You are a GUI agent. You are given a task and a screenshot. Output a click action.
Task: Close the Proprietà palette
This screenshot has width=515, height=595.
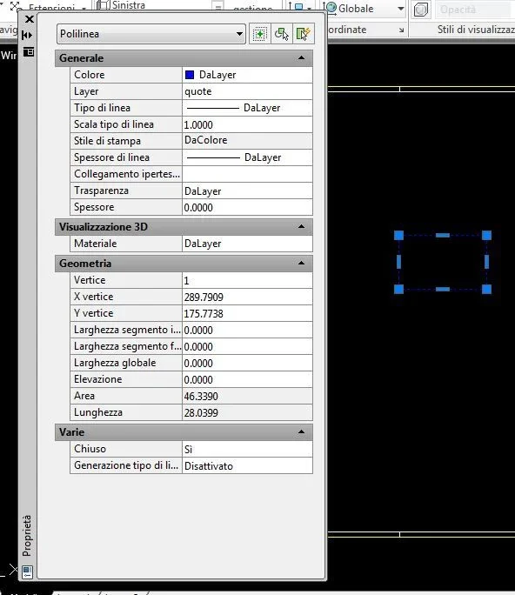[29, 19]
